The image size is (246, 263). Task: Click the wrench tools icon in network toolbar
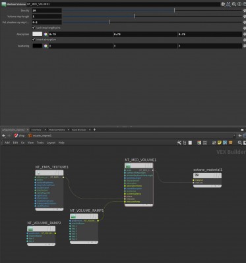179,143
